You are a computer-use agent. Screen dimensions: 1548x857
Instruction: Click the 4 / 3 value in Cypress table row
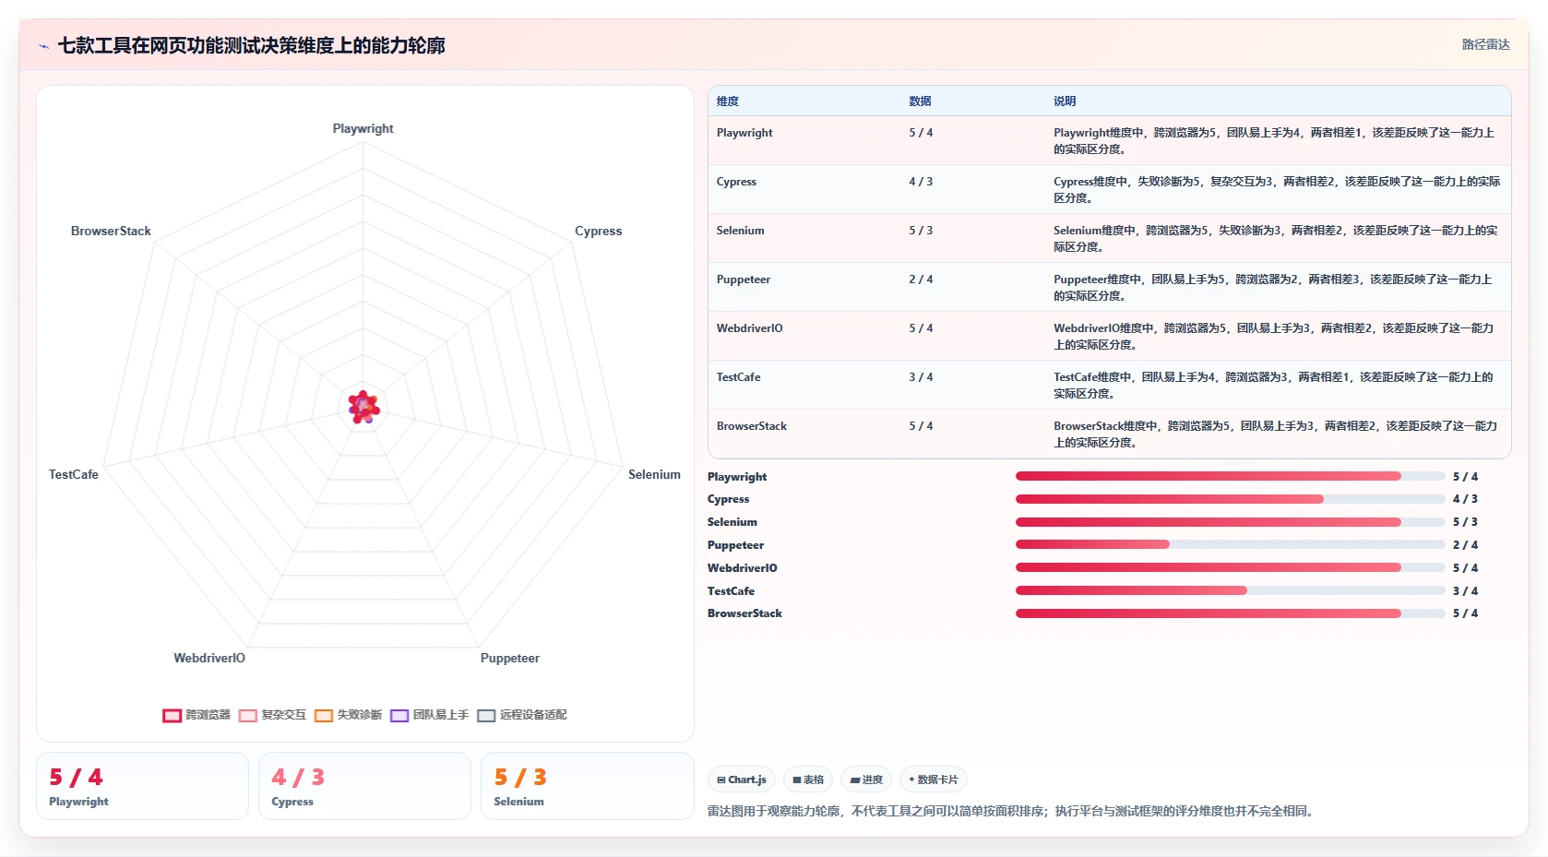(921, 182)
